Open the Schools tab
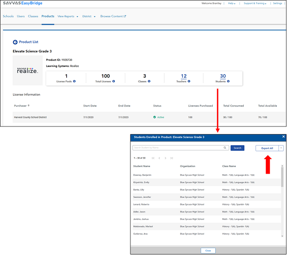Screen dimensions: 291x255 click(8, 16)
